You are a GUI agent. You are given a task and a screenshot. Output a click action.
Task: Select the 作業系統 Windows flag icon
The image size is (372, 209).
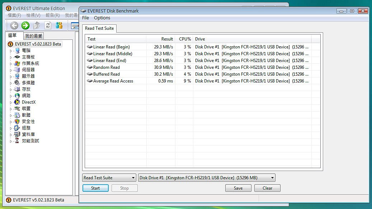pyautogui.click(x=17, y=63)
